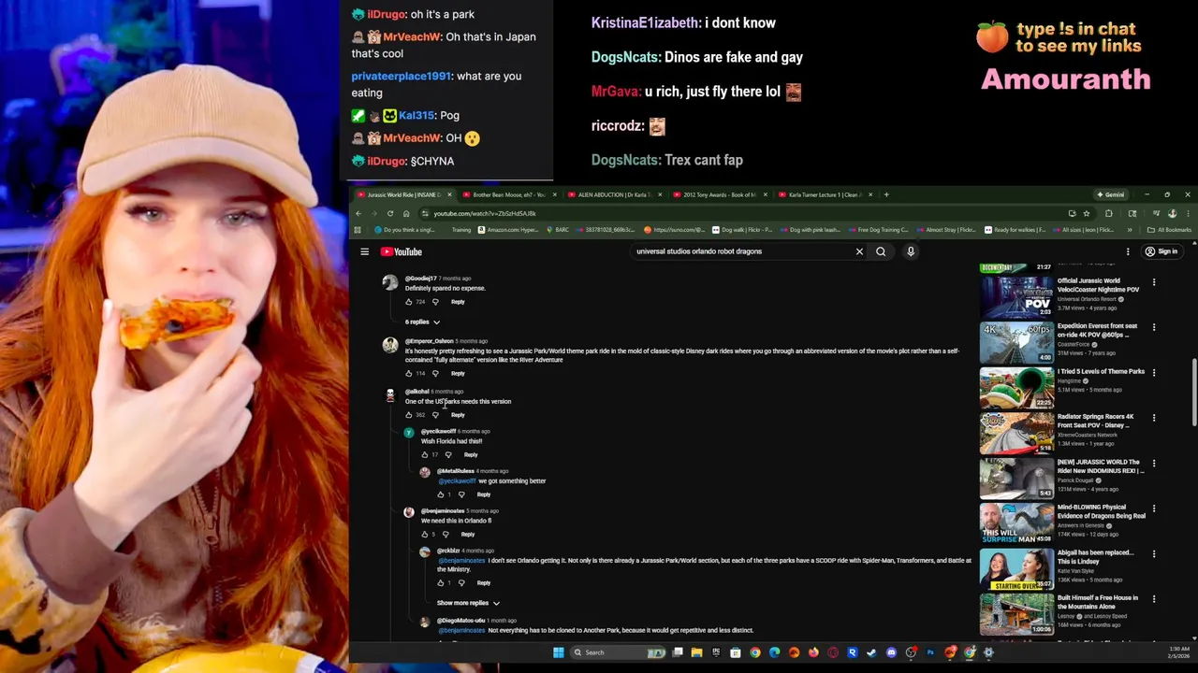
Task: Open YouTube settings three-dot menu near Sign in
Action: point(1128,251)
